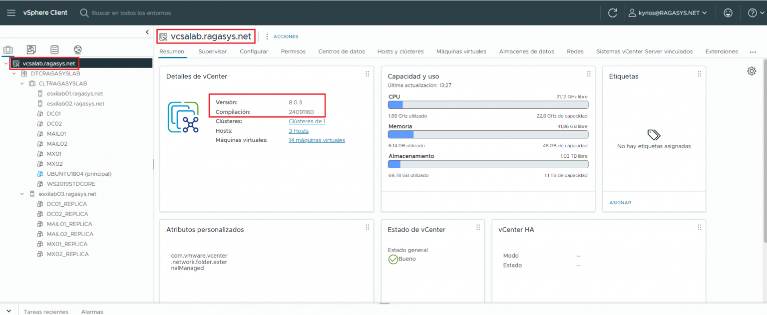
Task: Switch to the Permisos tab
Action: [x=293, y=51]
